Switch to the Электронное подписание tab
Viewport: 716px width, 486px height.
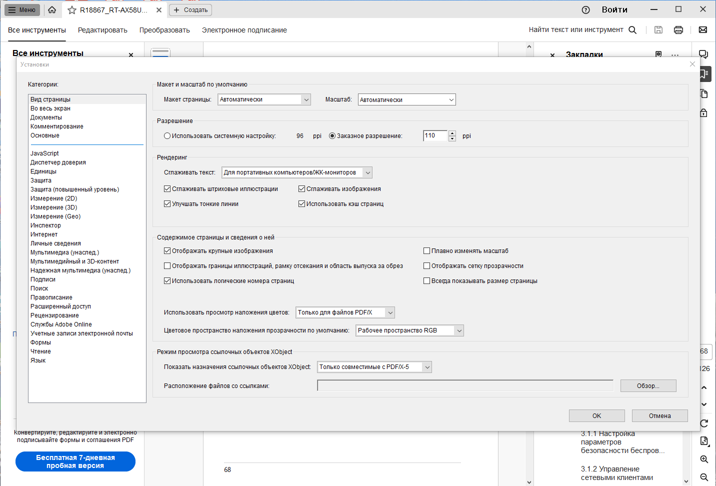pos(244,30)
